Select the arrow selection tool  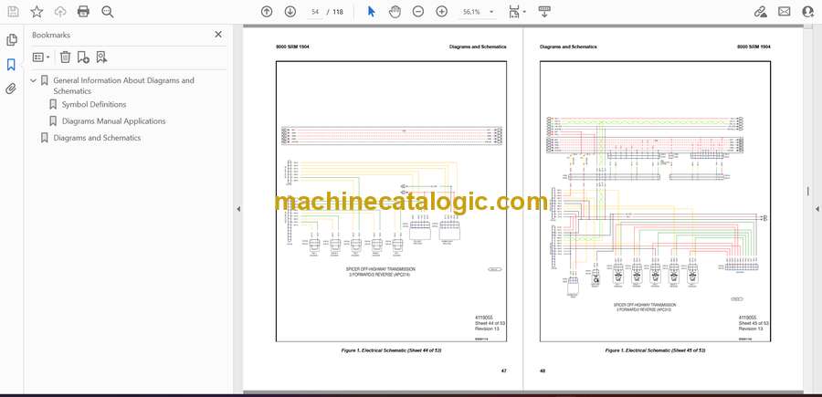[371, 12]
